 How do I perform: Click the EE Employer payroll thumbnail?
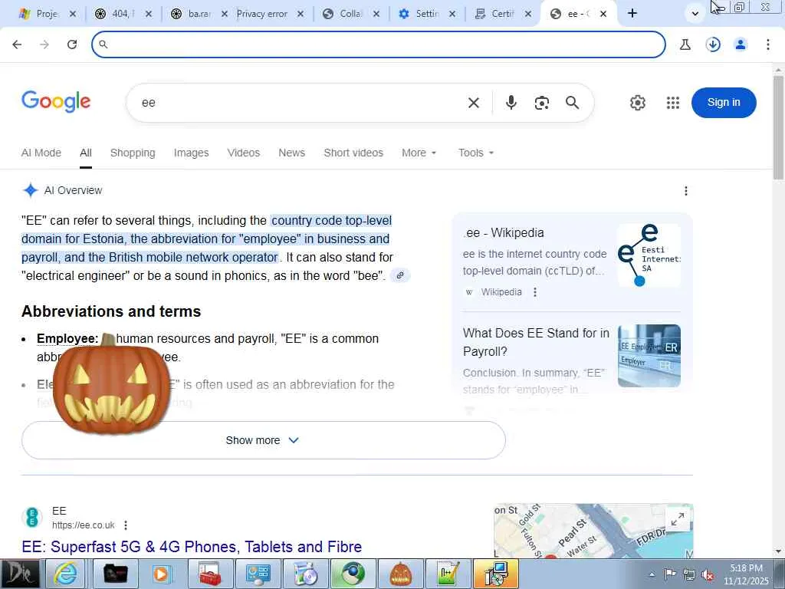(x=649, y=356)
